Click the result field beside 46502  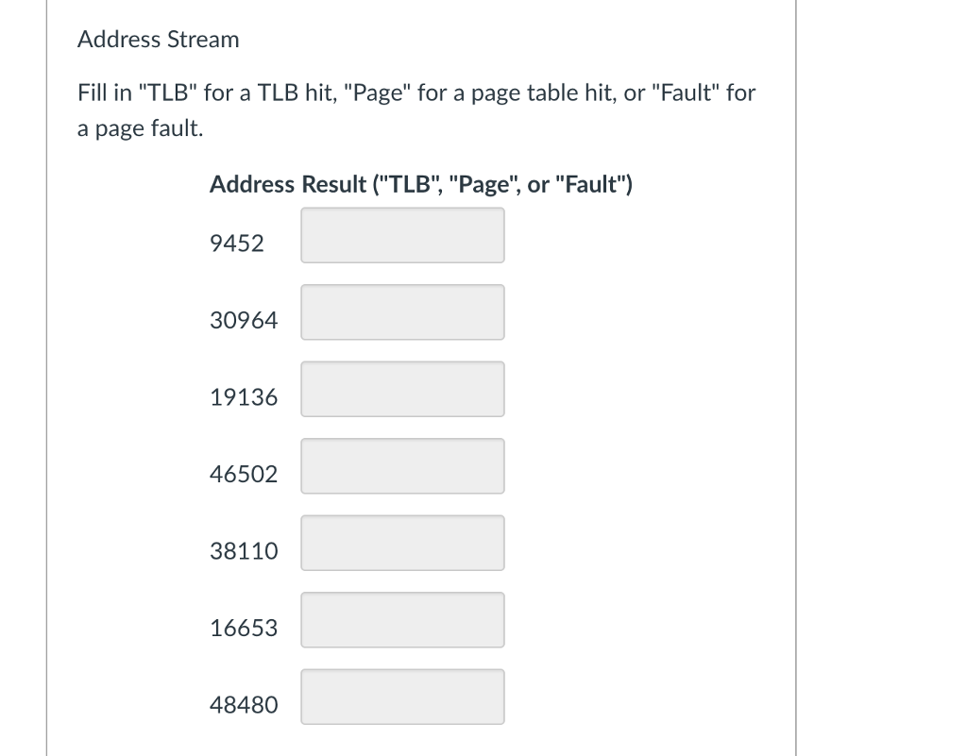402,466
